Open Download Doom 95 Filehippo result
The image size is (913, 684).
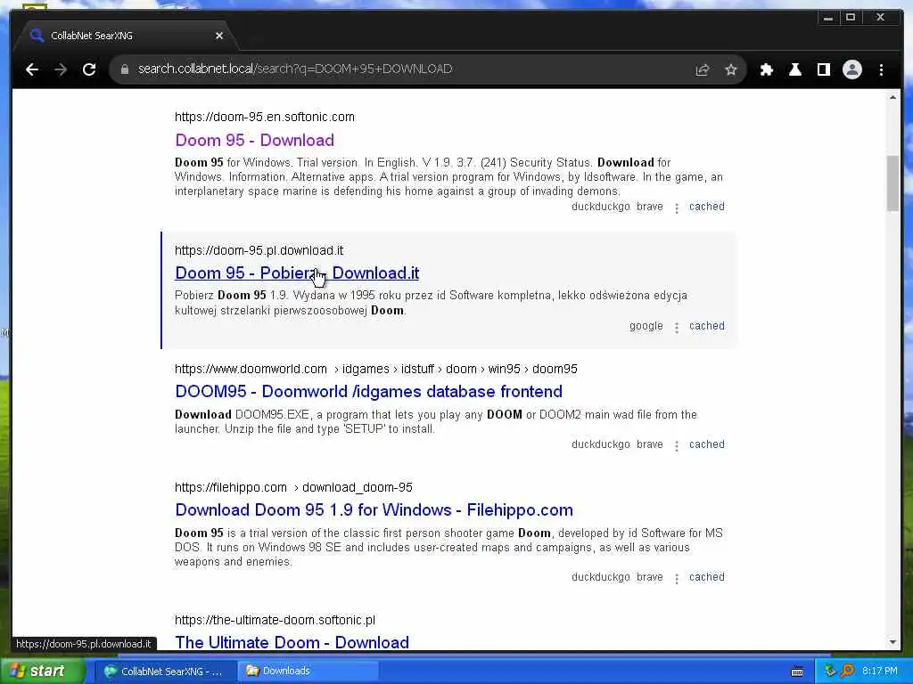(x=374, y=510)
